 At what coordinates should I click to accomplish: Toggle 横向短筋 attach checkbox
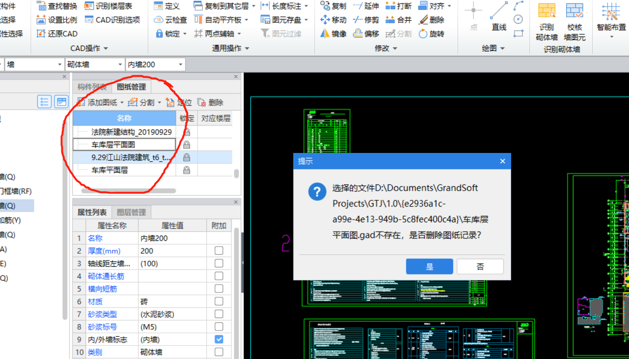(x=219, y=289)
